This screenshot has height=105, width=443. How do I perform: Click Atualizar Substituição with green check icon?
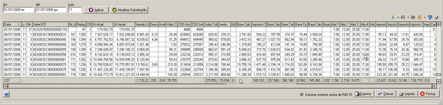click(x=129, y=10)
